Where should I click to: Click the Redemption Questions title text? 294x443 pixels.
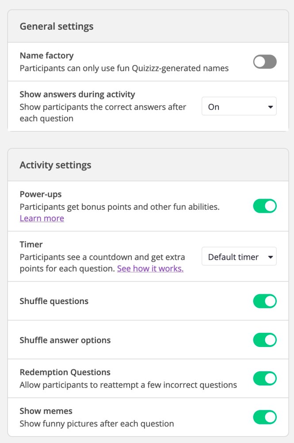pos(65,372)
